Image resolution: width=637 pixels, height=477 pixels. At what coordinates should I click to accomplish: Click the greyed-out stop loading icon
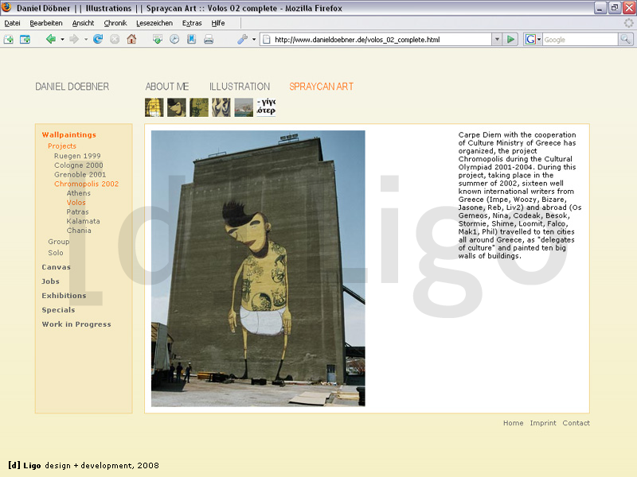pos(115,39)
